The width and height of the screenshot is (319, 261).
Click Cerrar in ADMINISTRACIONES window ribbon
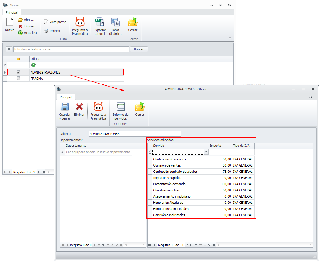[140, 110]
